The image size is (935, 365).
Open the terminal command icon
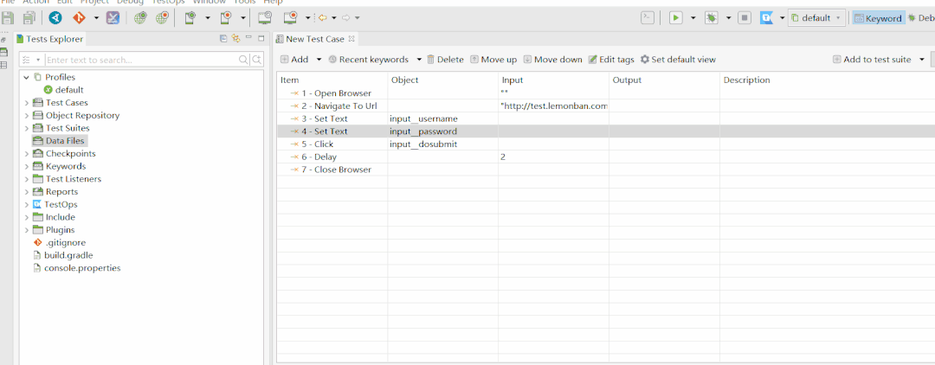point(648,18)
